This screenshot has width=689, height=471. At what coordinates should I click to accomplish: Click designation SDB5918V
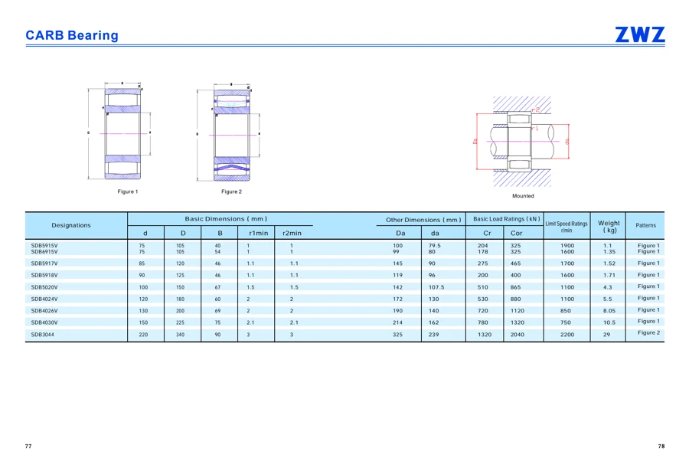coord(44,275)
